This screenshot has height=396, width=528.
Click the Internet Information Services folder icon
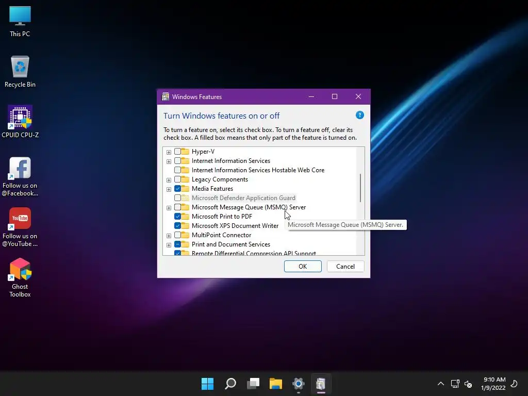pyautogui.click(x=185, y=161)
